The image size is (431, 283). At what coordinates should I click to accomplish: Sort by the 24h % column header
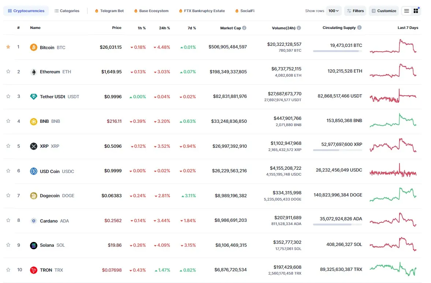[x=164, y=28]
